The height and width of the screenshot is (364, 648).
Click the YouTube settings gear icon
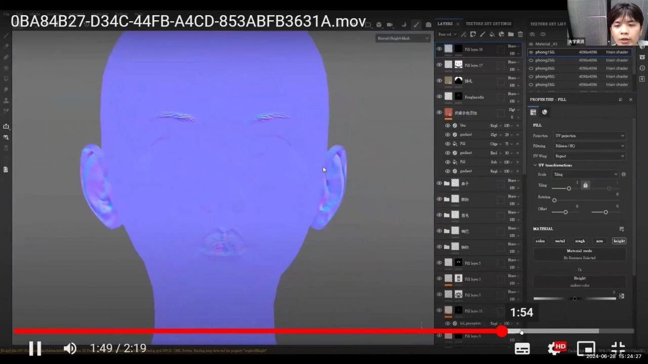pyautogui.click(x=554, y=348)
